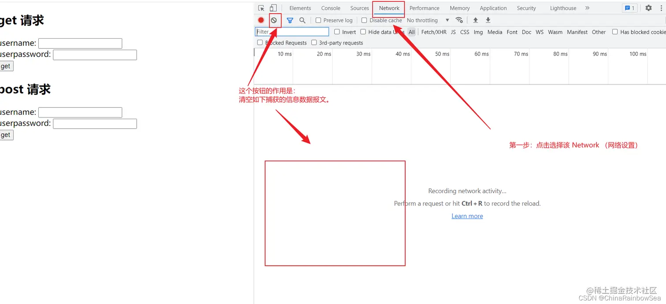The image size is (666, 304).
Task: Filter requests by Media type
Action: click(495, 32)
